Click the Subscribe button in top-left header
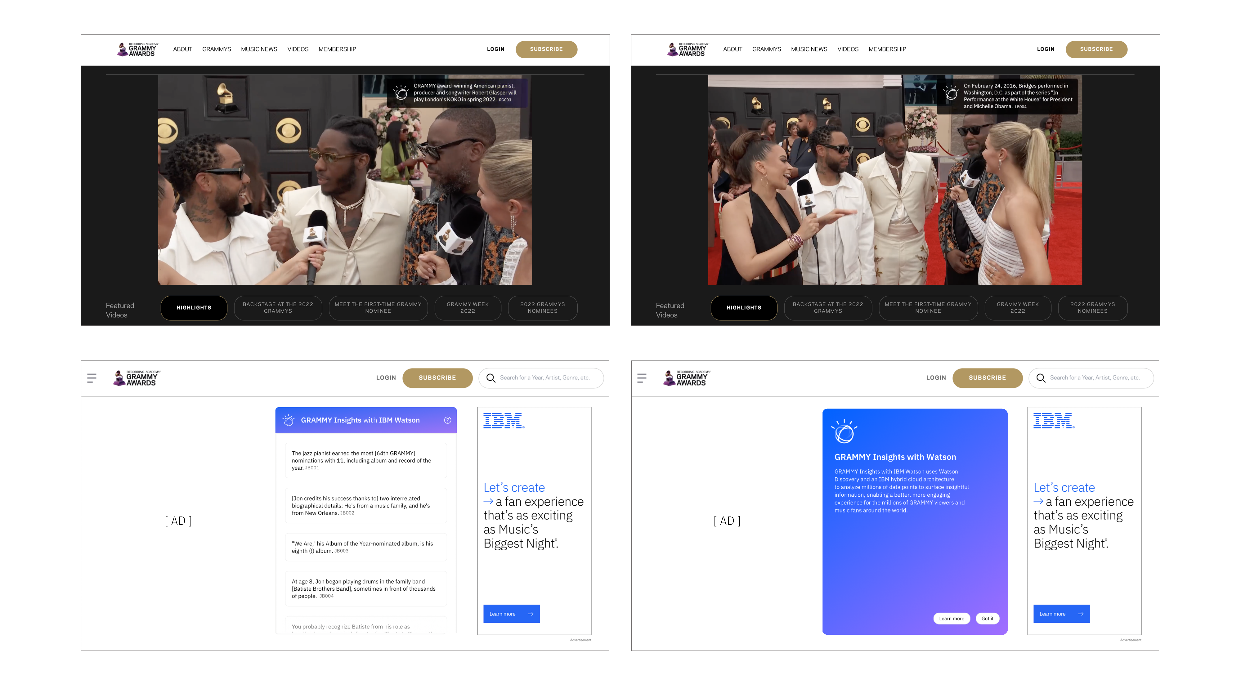Screen dimensions: 1241x698 546,49
